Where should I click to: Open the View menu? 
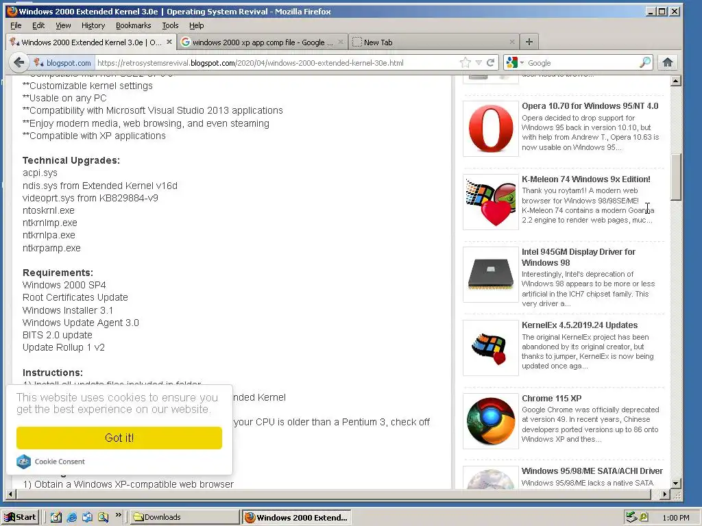[63, 25]
